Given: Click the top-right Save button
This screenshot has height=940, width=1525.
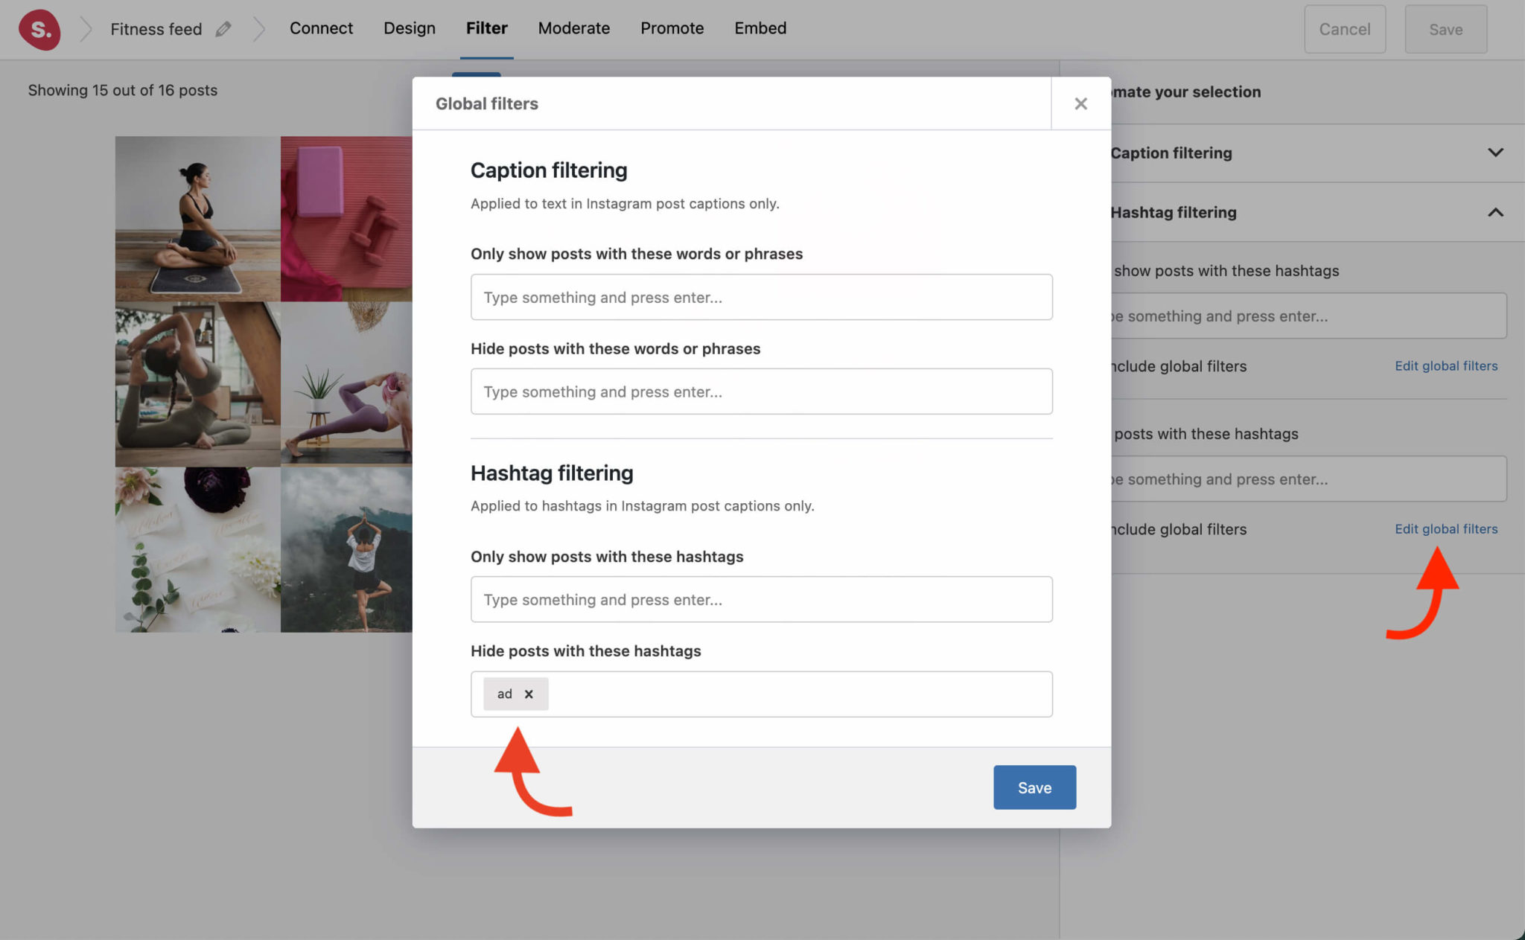Looking at the screenshot, I should [x=1445, y=29].
